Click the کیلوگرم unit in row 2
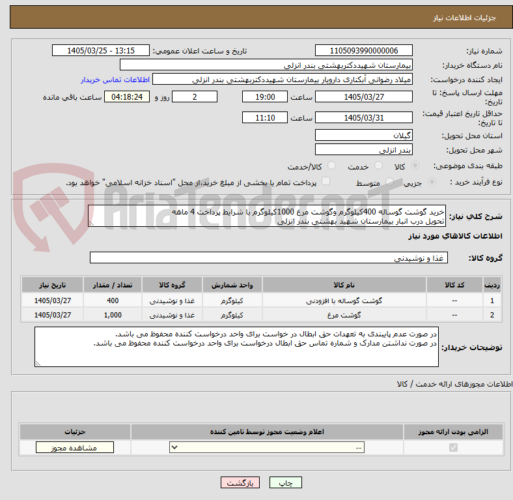Screen dimensions: 513x500 (x=232, y=315)
